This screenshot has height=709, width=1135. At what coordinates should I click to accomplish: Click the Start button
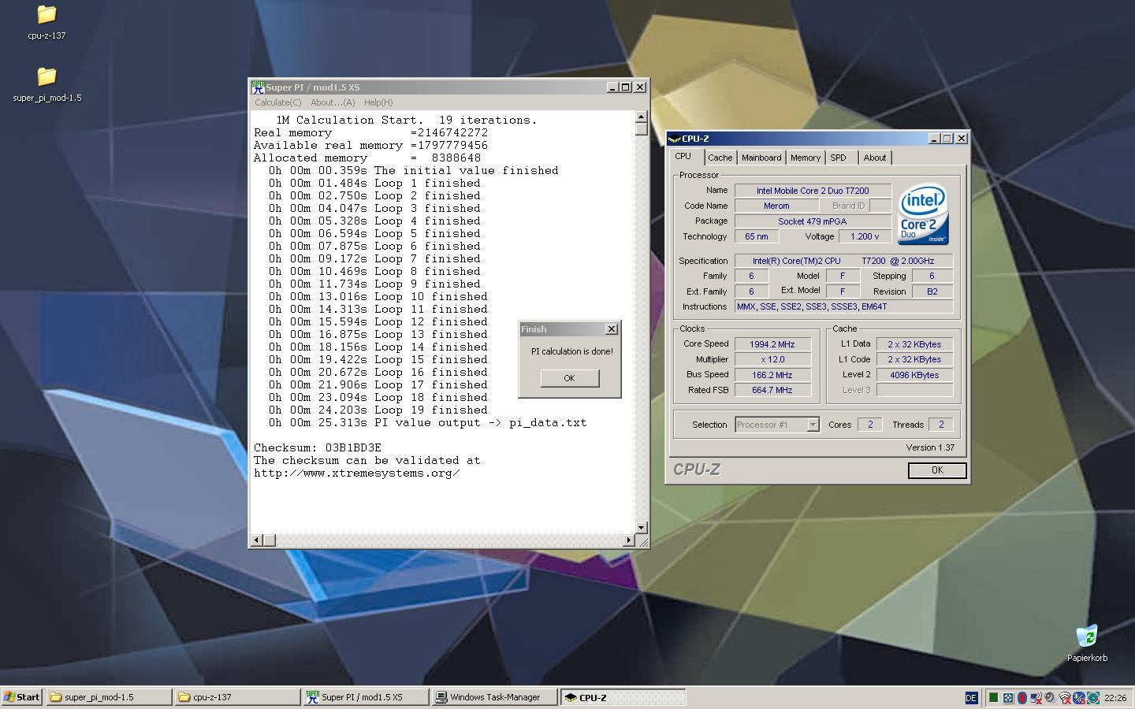22,697
